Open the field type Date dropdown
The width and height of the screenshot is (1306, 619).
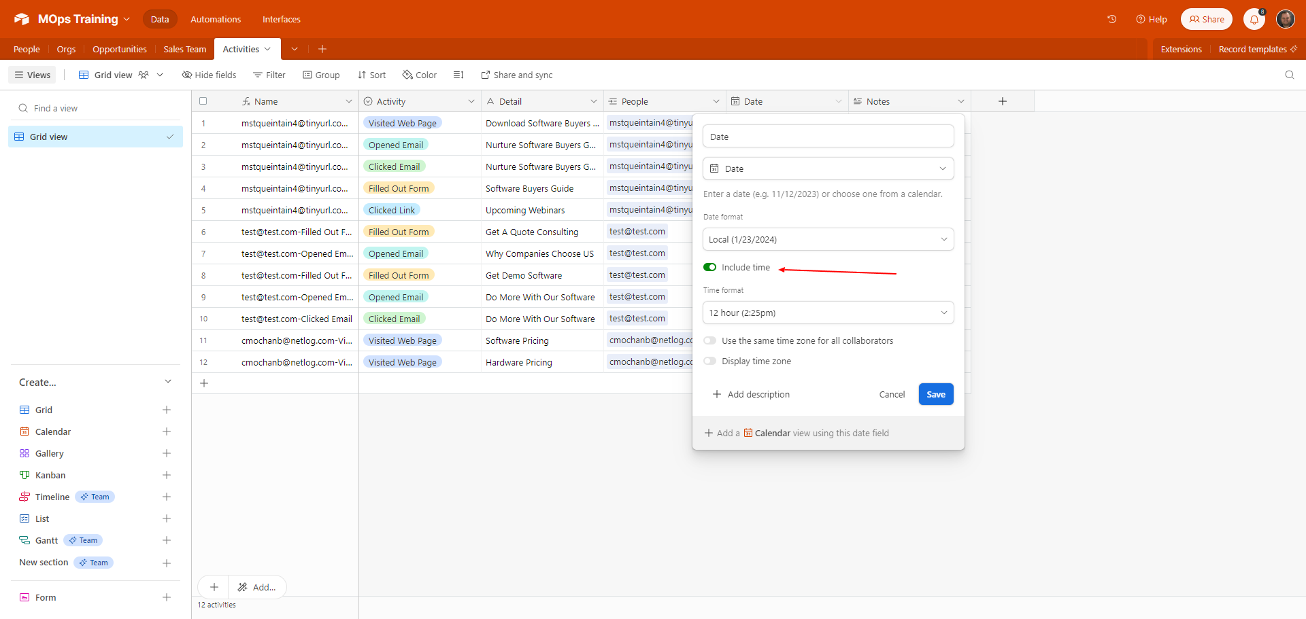(828, 169)
